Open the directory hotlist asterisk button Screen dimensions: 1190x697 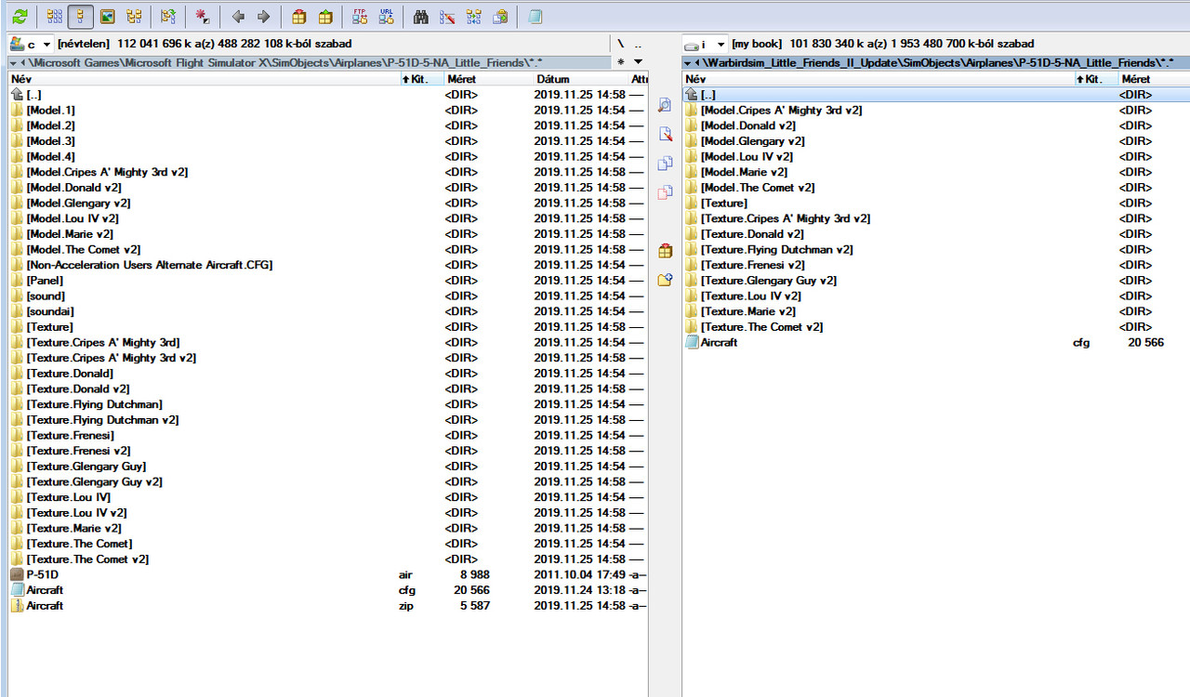point(621,62)
